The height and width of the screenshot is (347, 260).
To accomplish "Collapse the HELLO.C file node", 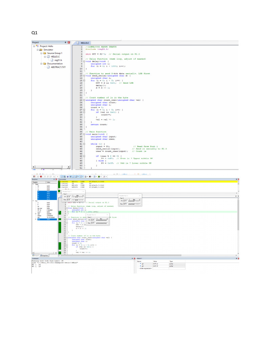I will [x=45, y=57].
